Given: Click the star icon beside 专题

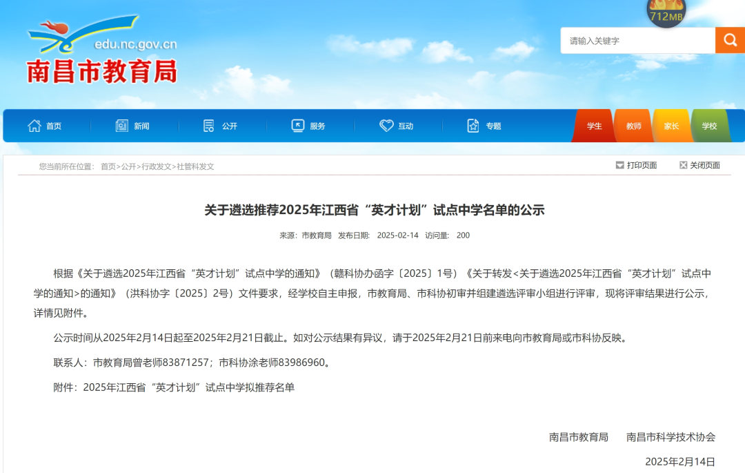Looking at the screenshot, I should (x=473, y=126).
